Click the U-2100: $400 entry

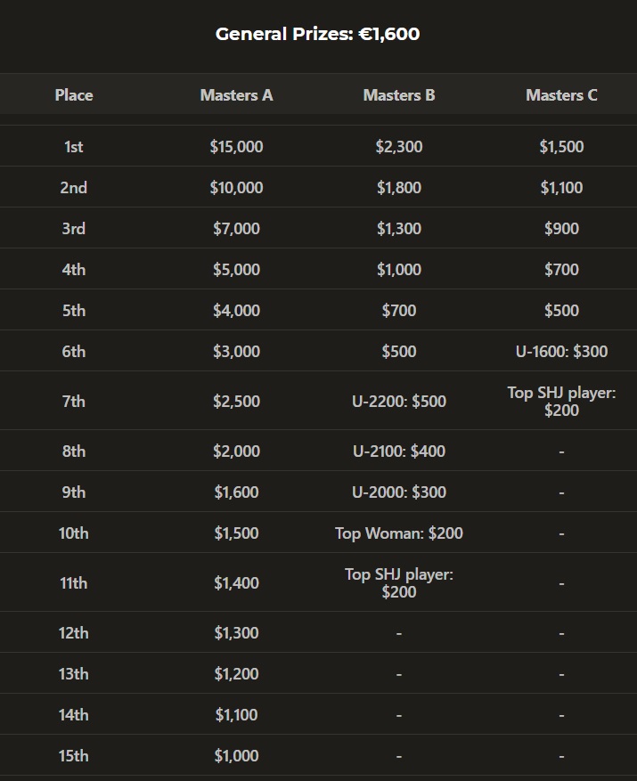(399, 451)
